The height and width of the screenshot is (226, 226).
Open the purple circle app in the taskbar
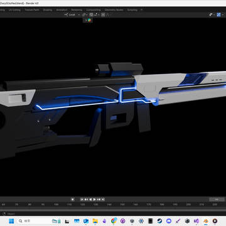123,221
